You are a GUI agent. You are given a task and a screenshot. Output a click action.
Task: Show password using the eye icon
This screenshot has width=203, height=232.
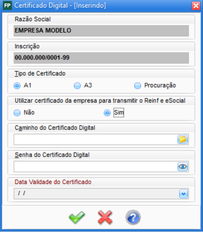tap(183, 166)
